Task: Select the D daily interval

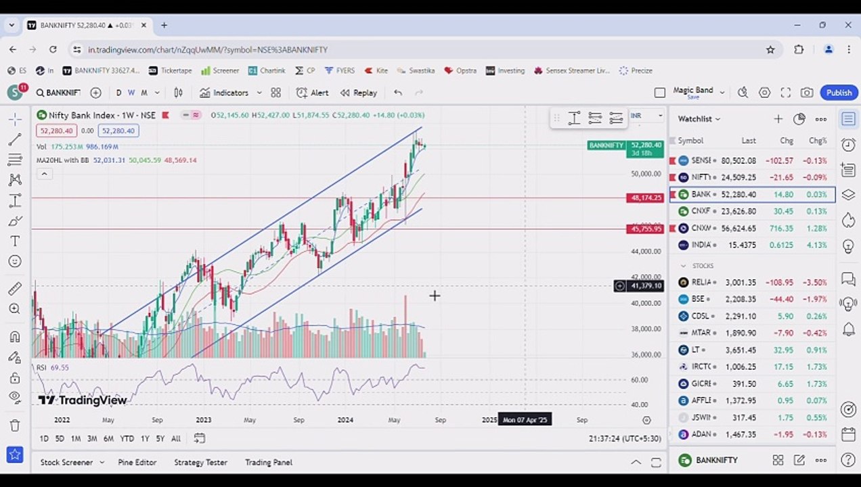Action: coord(119,93)
